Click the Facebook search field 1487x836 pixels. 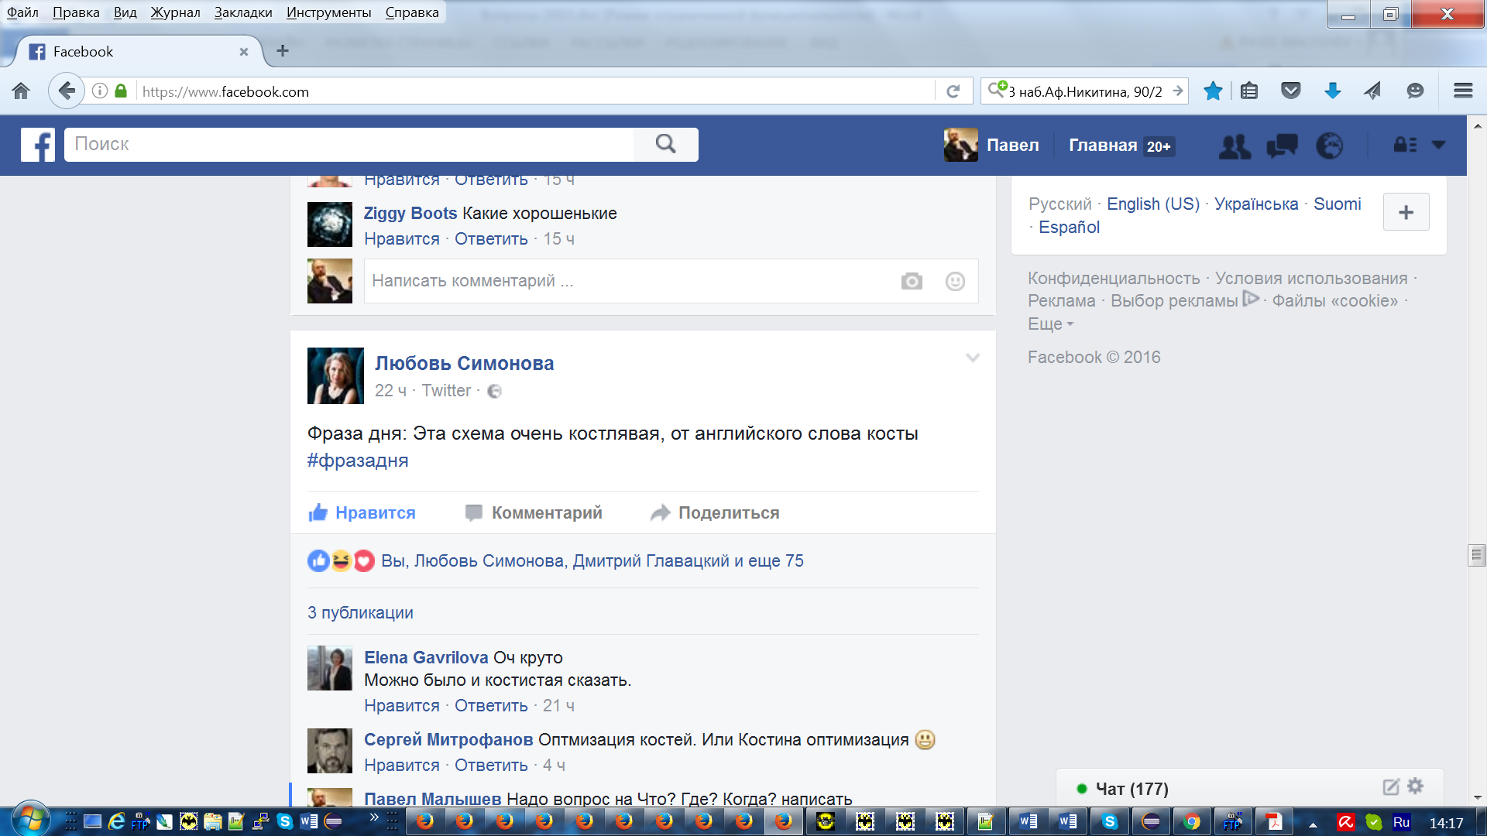349,144
